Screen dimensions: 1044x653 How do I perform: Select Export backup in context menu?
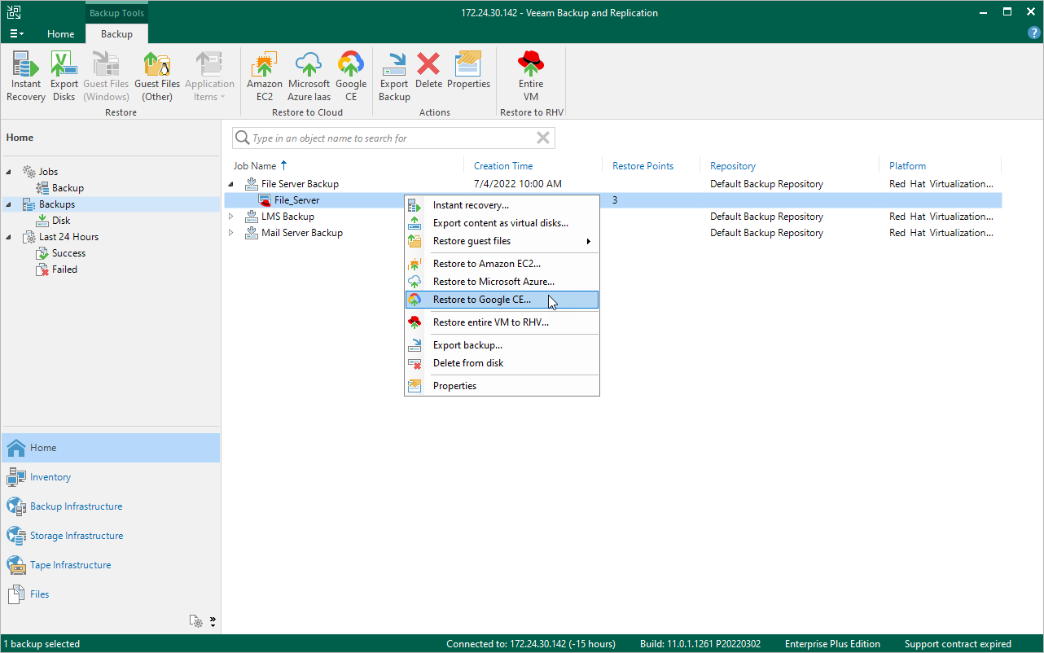502,345
